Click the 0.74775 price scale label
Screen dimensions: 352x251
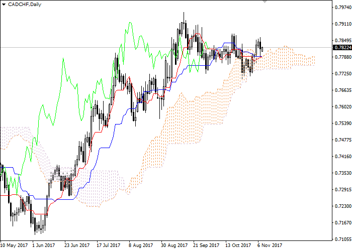point(343,140)
